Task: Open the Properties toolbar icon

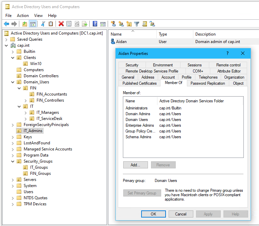Action: pos(69,24)
